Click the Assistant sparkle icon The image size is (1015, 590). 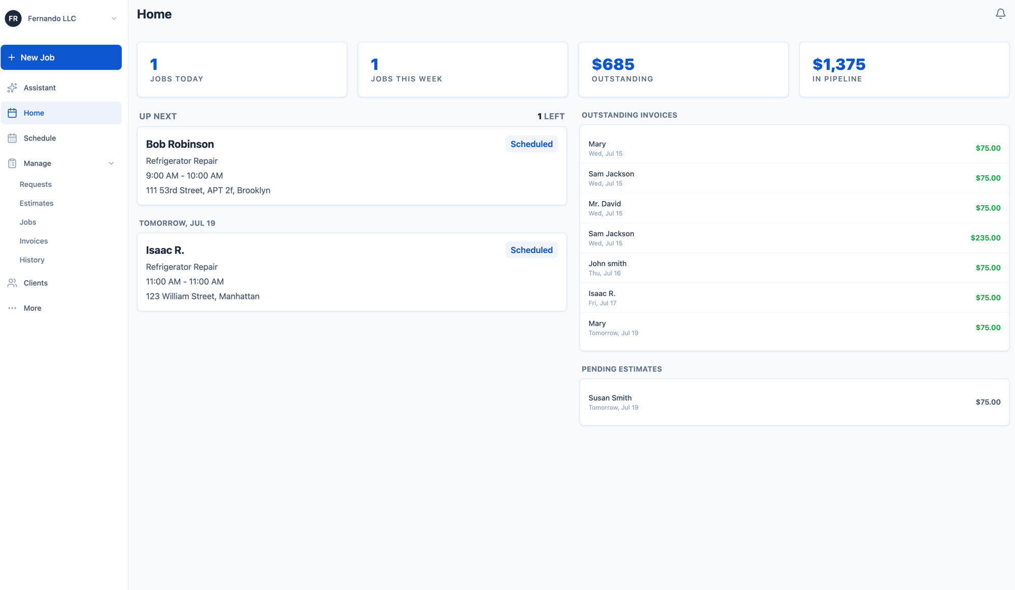pyautogui.click(x=12, y=88)
